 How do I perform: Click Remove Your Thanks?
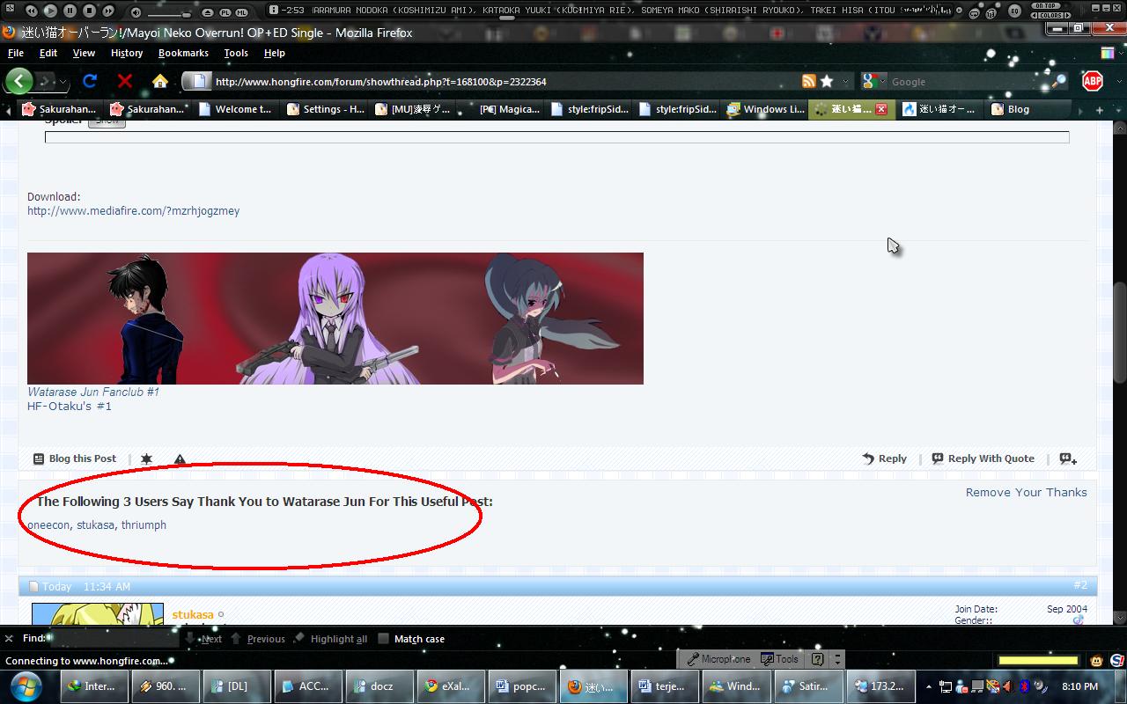click(x=1026, y=492)
